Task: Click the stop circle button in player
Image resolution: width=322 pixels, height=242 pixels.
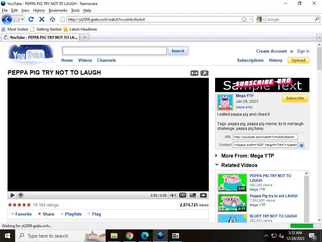Action: pos(21,195)
